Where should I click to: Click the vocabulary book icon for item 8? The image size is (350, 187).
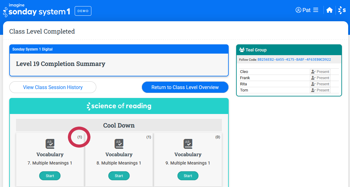(x=119, y=144)
